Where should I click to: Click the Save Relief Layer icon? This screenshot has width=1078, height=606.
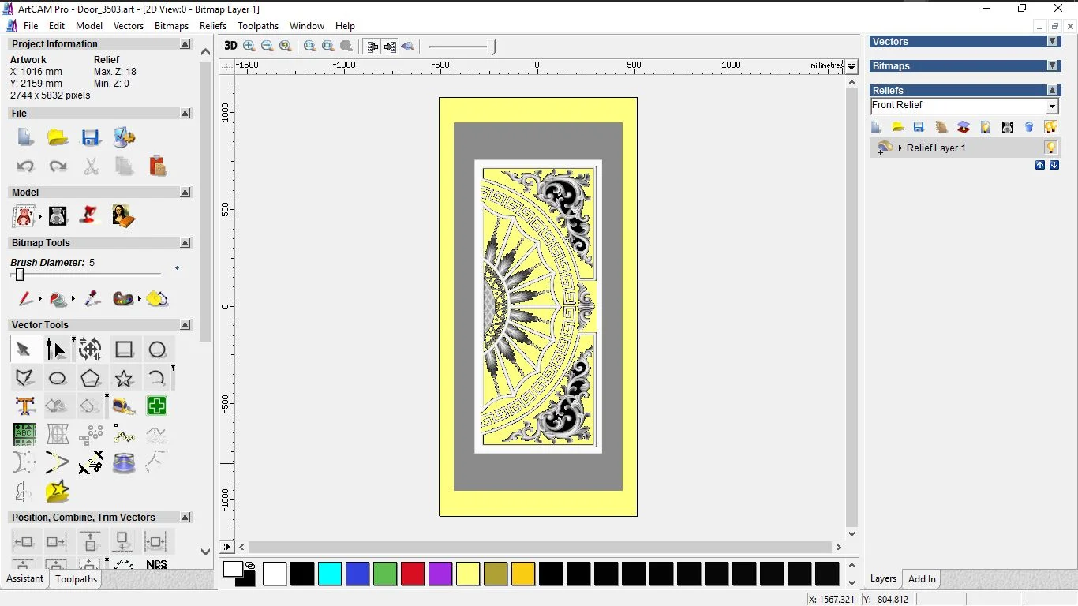[x=919, y=127]
